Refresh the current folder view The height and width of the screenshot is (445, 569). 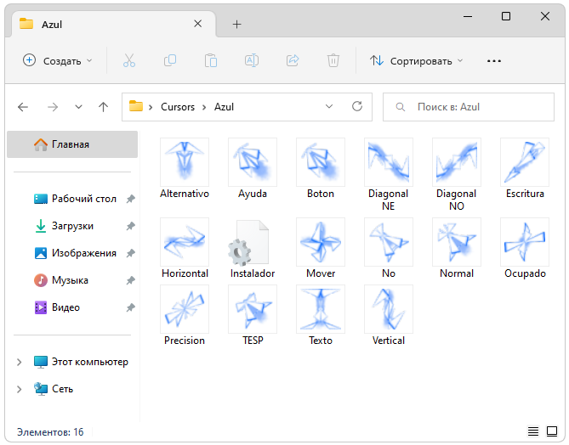coord(357,107)
